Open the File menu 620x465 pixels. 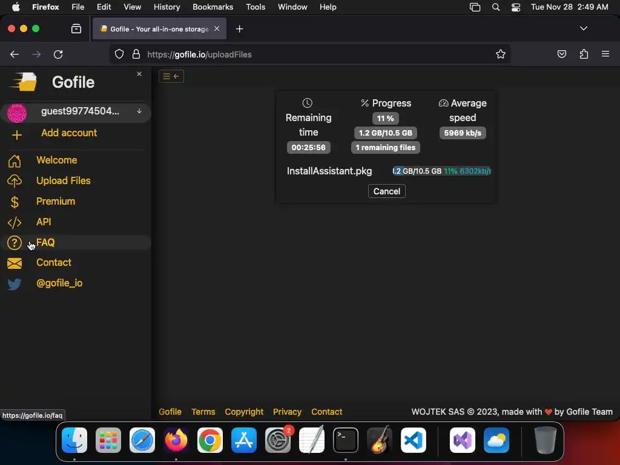click(78, 7)
